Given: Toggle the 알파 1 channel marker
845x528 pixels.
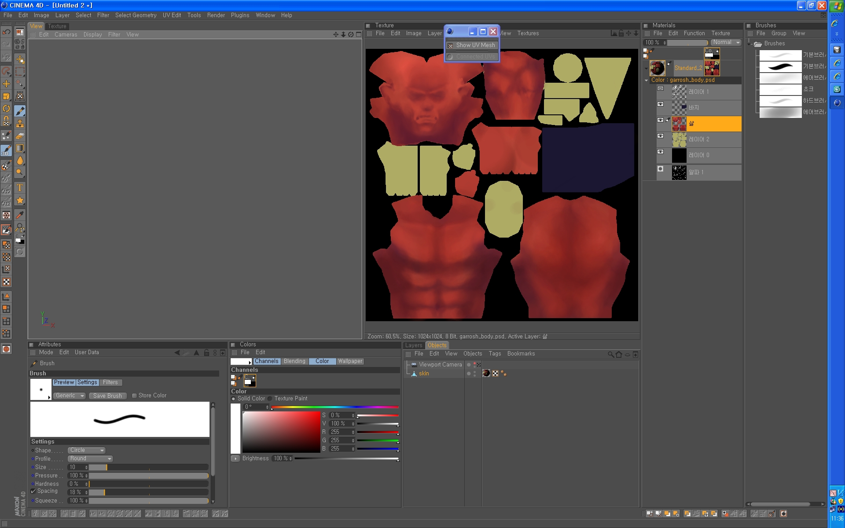Looking at the screenshot, I should [660, 169].
